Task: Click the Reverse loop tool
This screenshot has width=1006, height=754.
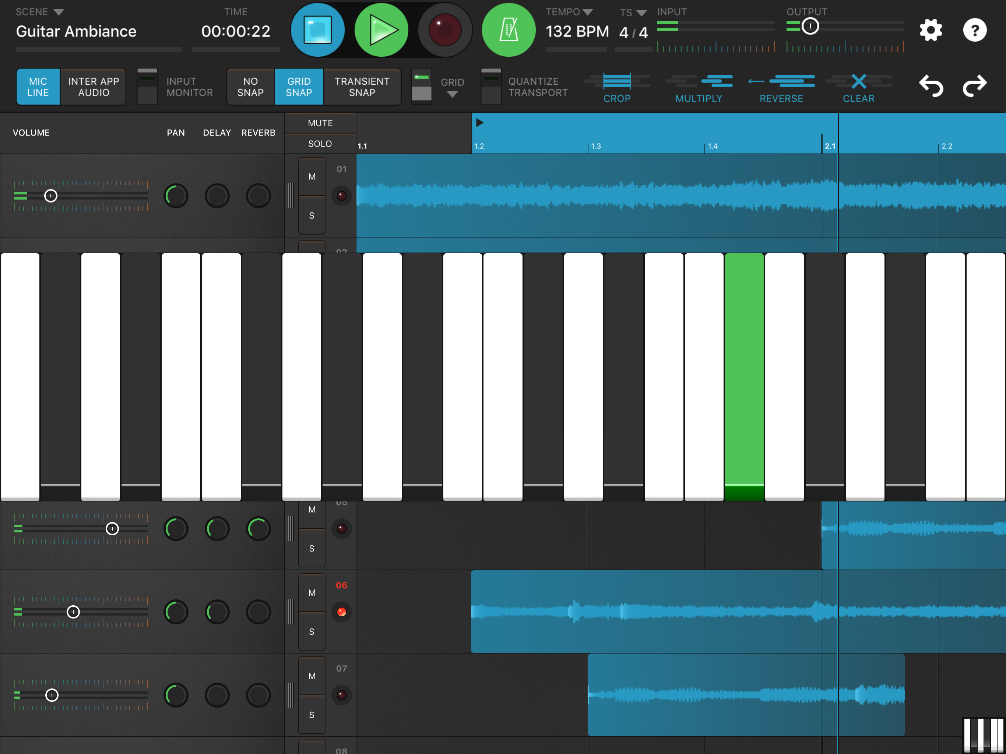Action: click(x=781, y=87)
